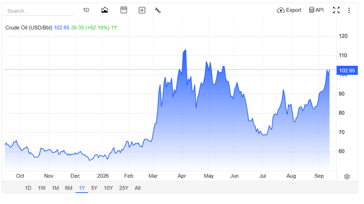Click the 2026 axis label
364x204 pixels.
tap(103, 176)
